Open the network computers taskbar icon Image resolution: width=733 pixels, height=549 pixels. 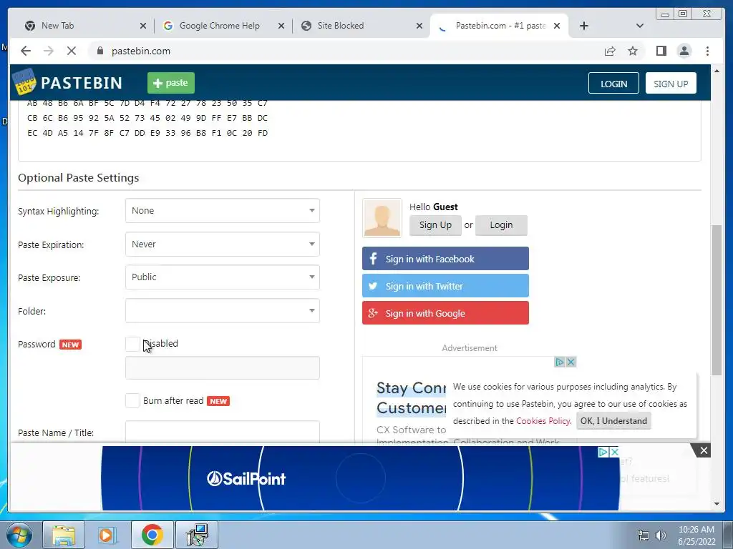pyautogui.click(x=197, y=535)
